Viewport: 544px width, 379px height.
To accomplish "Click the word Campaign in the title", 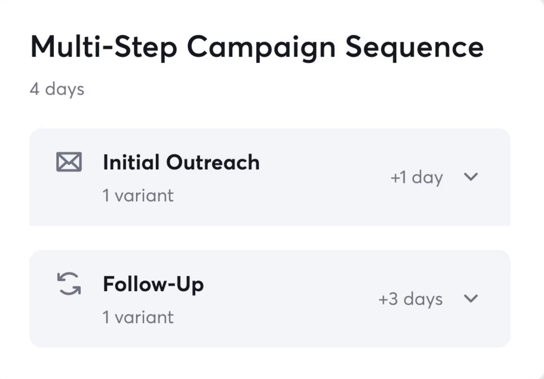I will (261, 48).
